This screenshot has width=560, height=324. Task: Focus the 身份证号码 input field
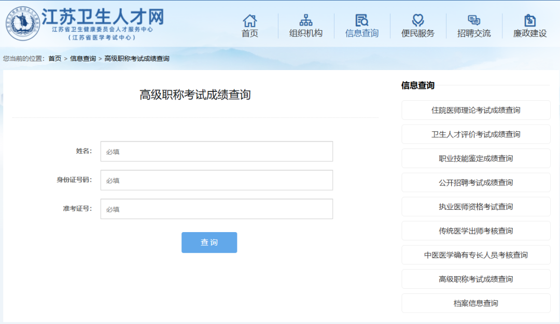pyautogui.click(x=216, y=180)
